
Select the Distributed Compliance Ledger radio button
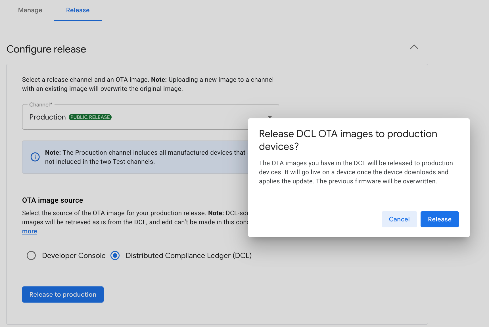(x=115, y=255)
